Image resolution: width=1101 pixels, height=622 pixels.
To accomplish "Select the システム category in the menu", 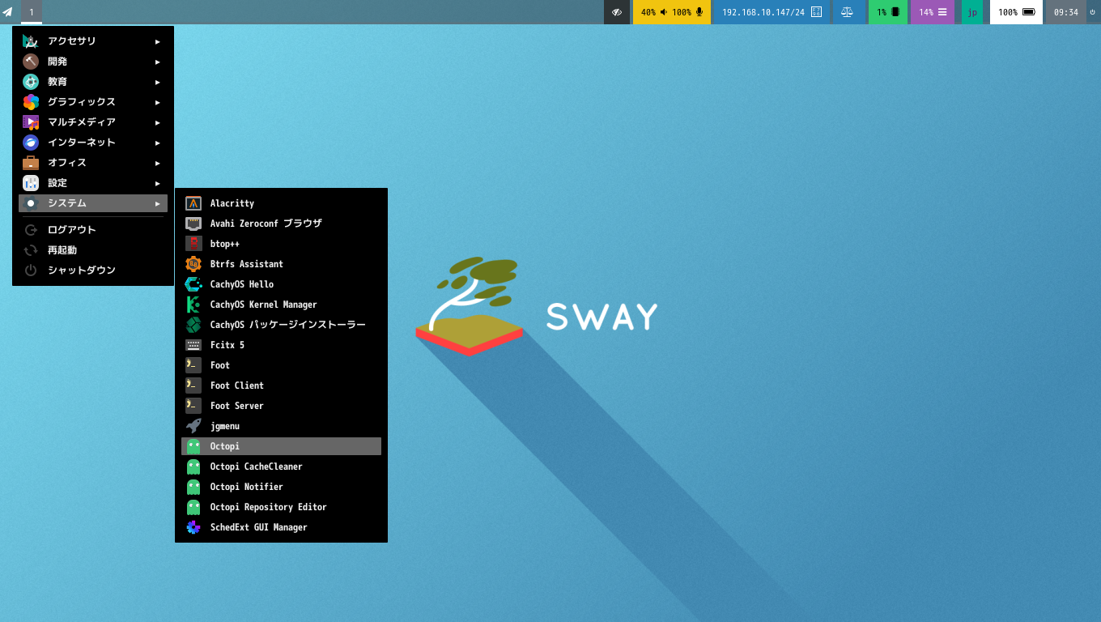I will (x=93, y=203).
